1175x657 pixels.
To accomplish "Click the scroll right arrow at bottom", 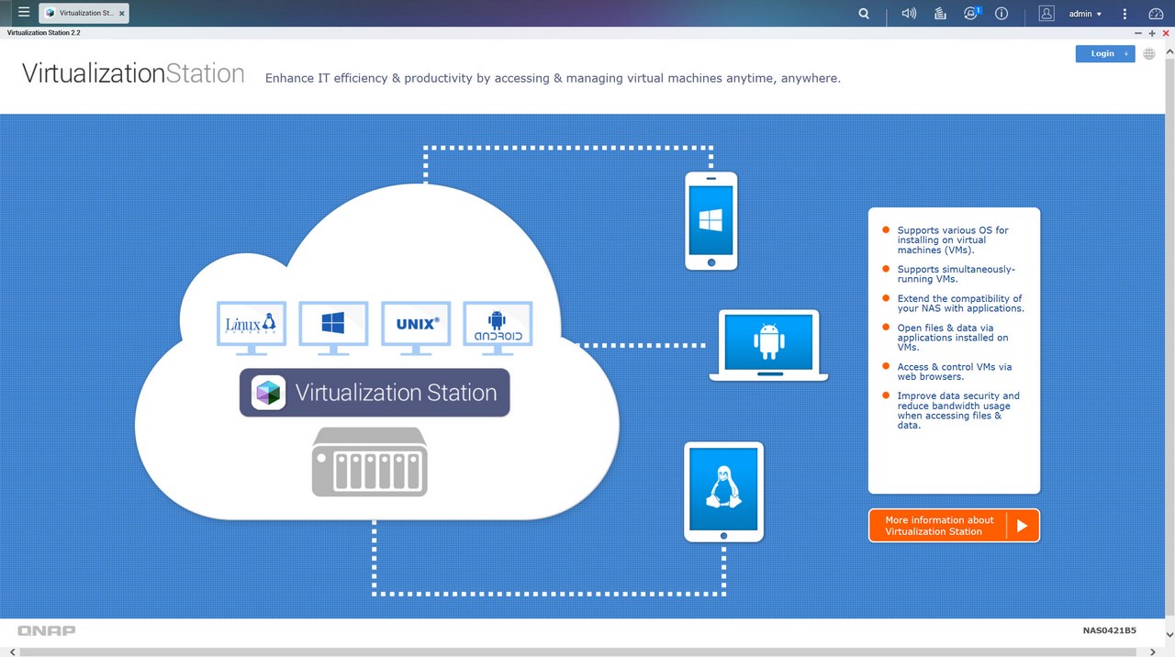I will [x=1153, y=652].
